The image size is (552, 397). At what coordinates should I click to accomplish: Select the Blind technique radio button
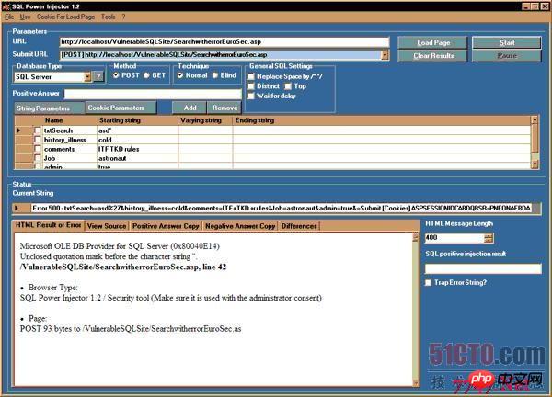pyautogui.click(x=215, y=75)
